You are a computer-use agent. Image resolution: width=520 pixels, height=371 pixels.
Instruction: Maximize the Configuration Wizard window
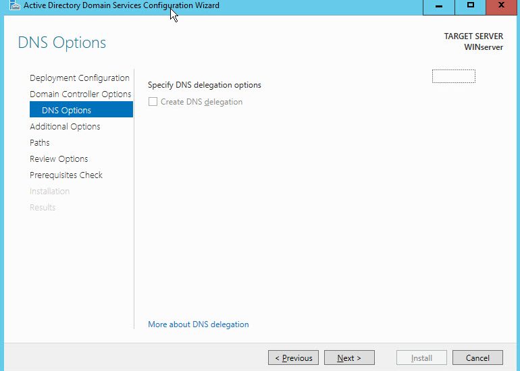coord(470,7)
